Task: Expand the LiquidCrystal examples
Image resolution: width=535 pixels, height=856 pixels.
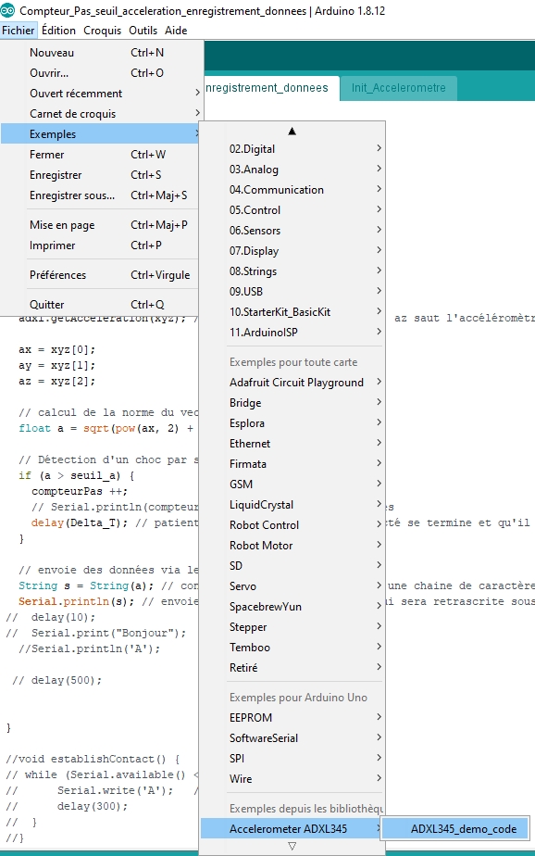Action: 292,505
